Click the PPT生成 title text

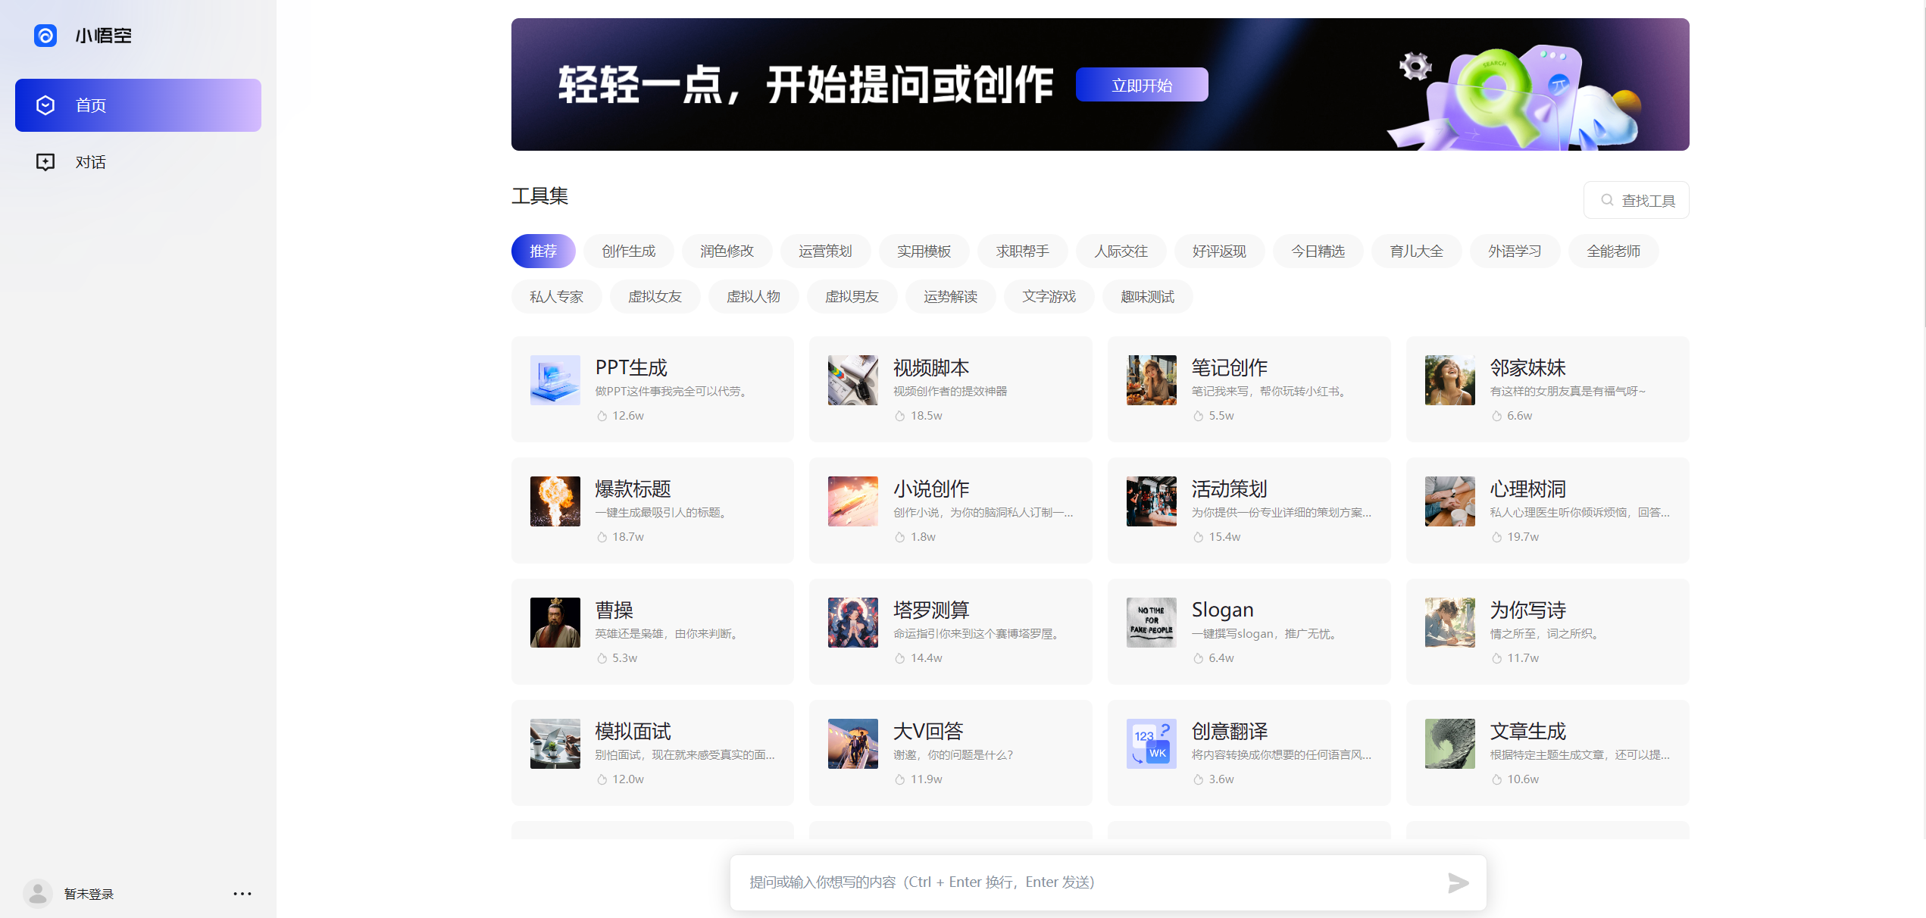click(631, 368)
